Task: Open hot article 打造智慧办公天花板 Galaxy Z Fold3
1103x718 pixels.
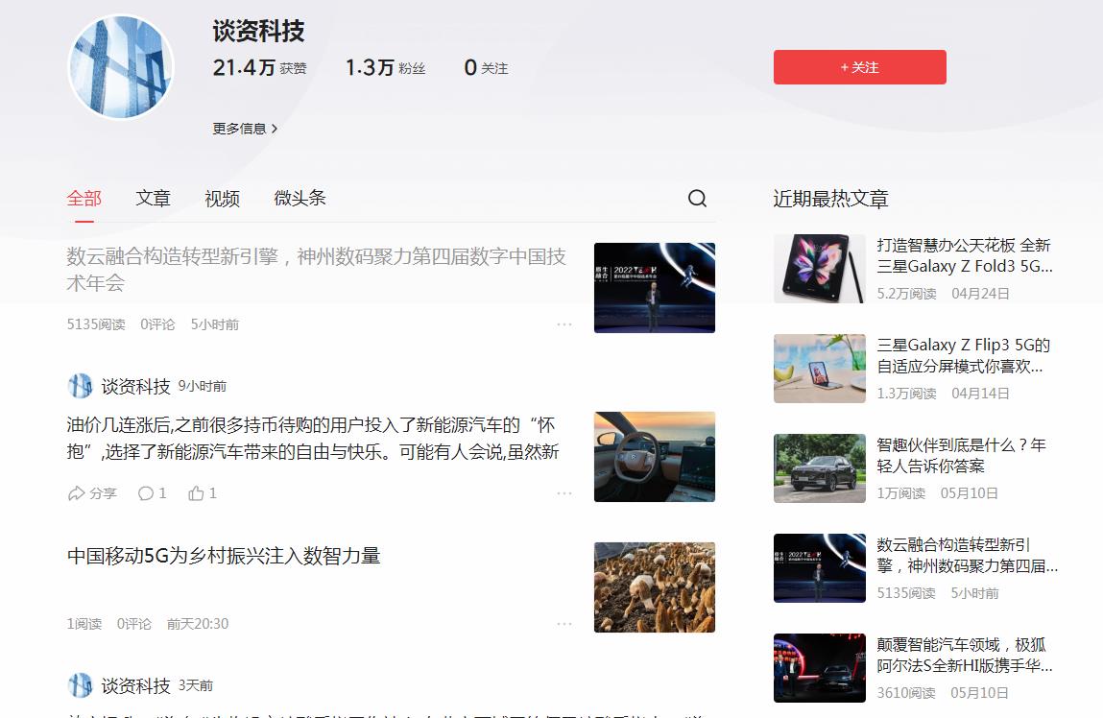Action: coord(965,256)
